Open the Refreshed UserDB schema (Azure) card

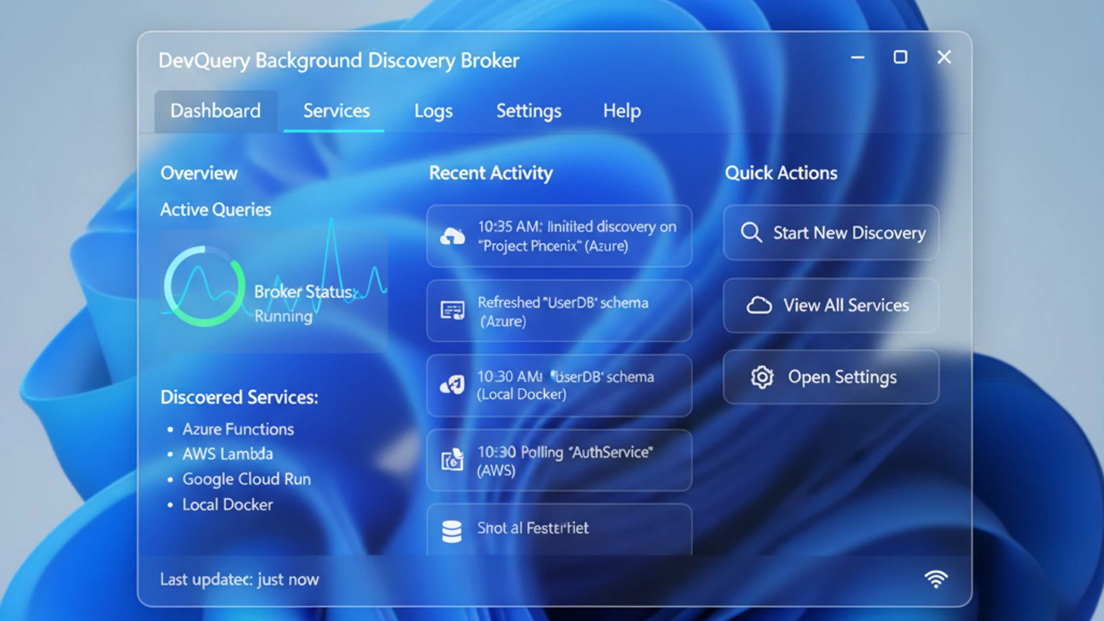pos(559,311)
